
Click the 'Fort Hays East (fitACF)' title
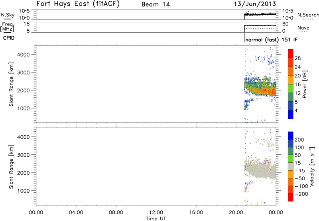[78, 4]
